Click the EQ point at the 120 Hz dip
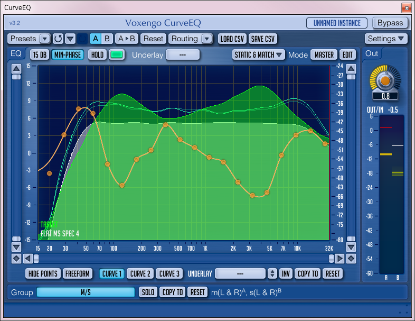 (122, 185)
